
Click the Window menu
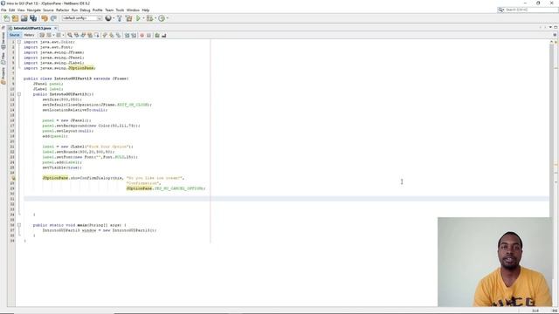tap(133, 10)
